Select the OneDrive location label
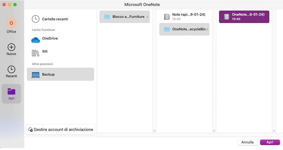The height and width of the screenshot is (150, 283). (50, 38)
